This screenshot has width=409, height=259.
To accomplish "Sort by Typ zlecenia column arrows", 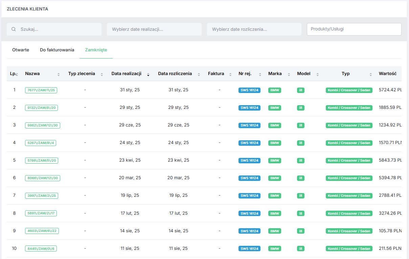I will click(102, 74).
